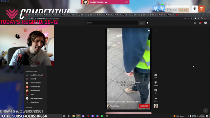The width and height of the screenshot is (210, 118).
Task: Click the Competitive Play banner
Action: pyautogui.click(x=105, y=2)
